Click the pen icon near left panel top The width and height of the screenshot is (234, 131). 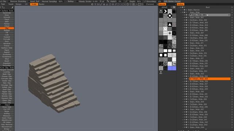(x=12, y=7)
